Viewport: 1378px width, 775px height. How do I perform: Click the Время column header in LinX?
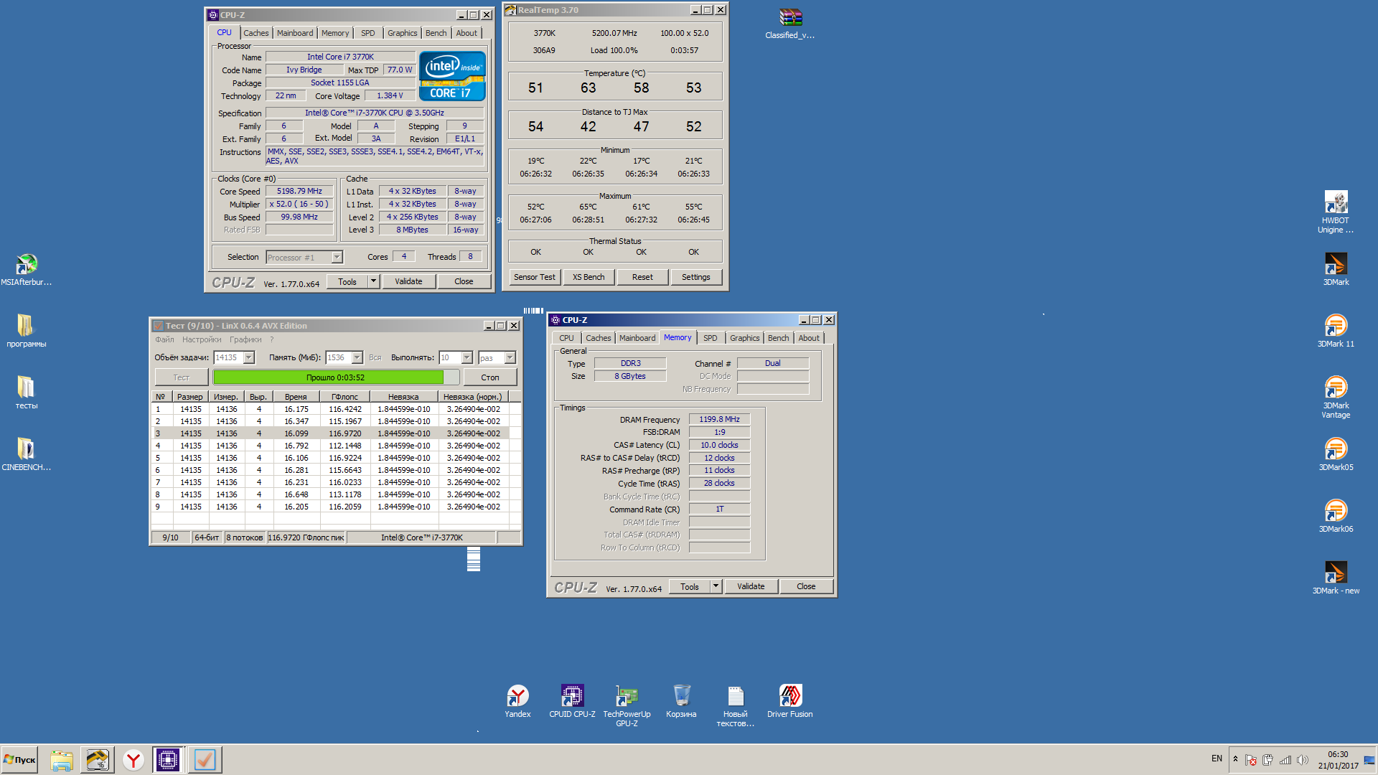coord(296,397)
